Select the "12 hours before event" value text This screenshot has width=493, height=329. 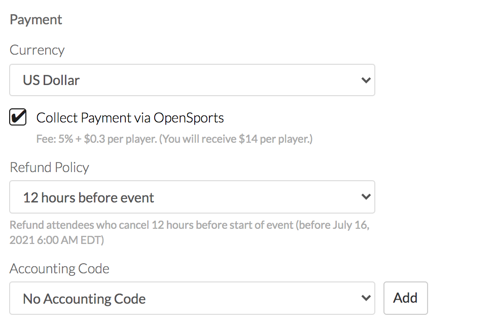88,197
